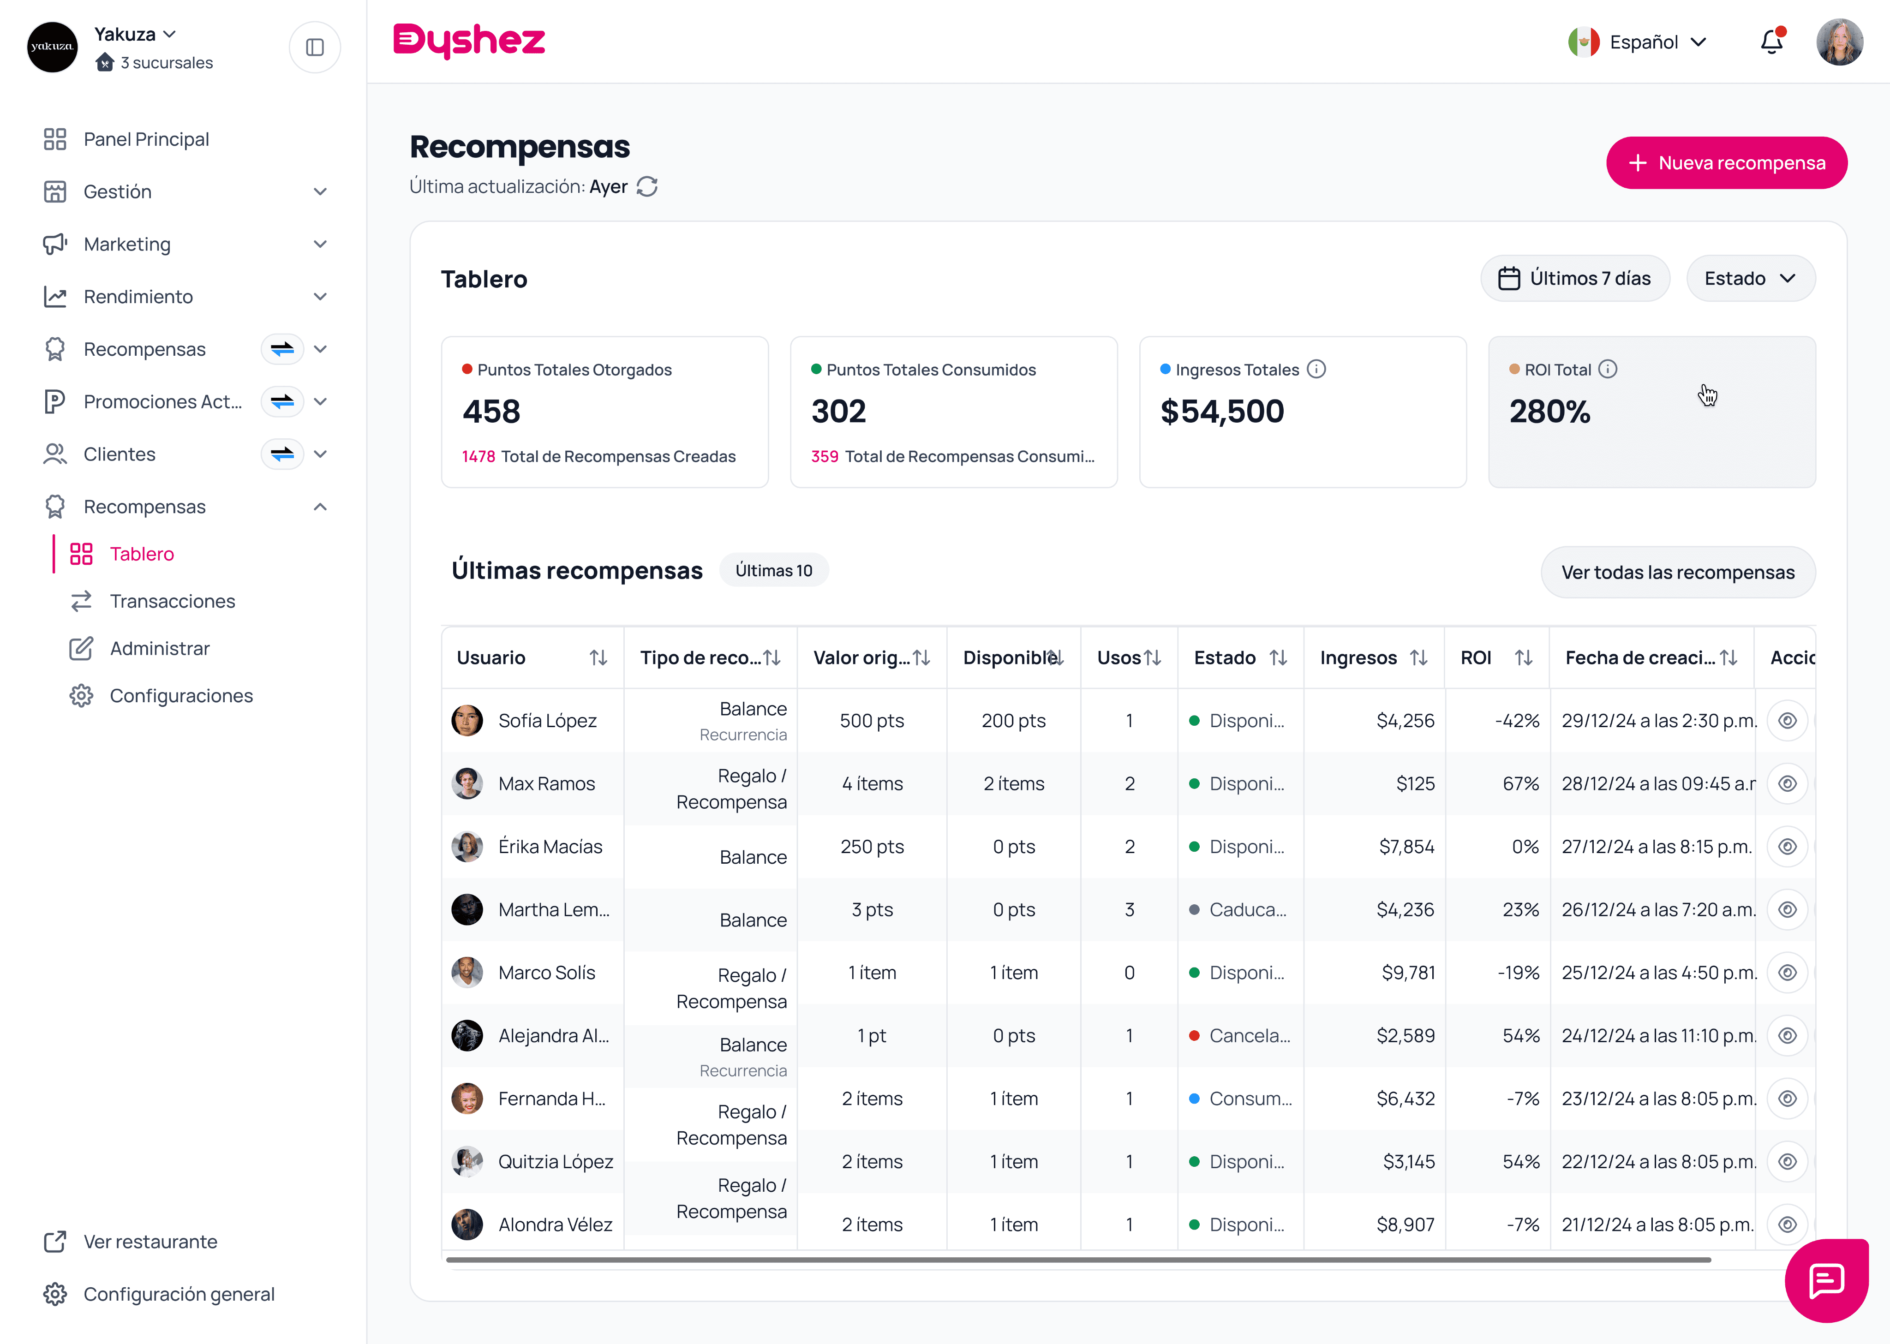Sort table by Estado column
This screenshot has height=1344, width=1890.
tap(1279, 658)
